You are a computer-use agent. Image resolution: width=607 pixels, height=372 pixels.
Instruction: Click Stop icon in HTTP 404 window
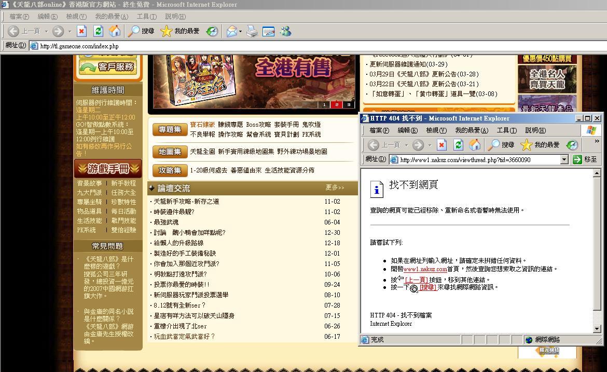(442, 145)
